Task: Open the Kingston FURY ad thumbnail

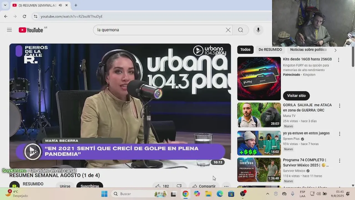Action: [x=259, y=79]
